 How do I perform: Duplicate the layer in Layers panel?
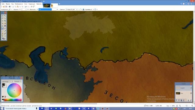click(x=181, y=100)
